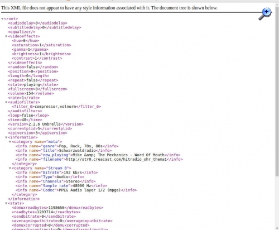The height and width of the screenshot is (230, 279).
Task: Collapse the videoeffects node
Action: coord(6,36)
